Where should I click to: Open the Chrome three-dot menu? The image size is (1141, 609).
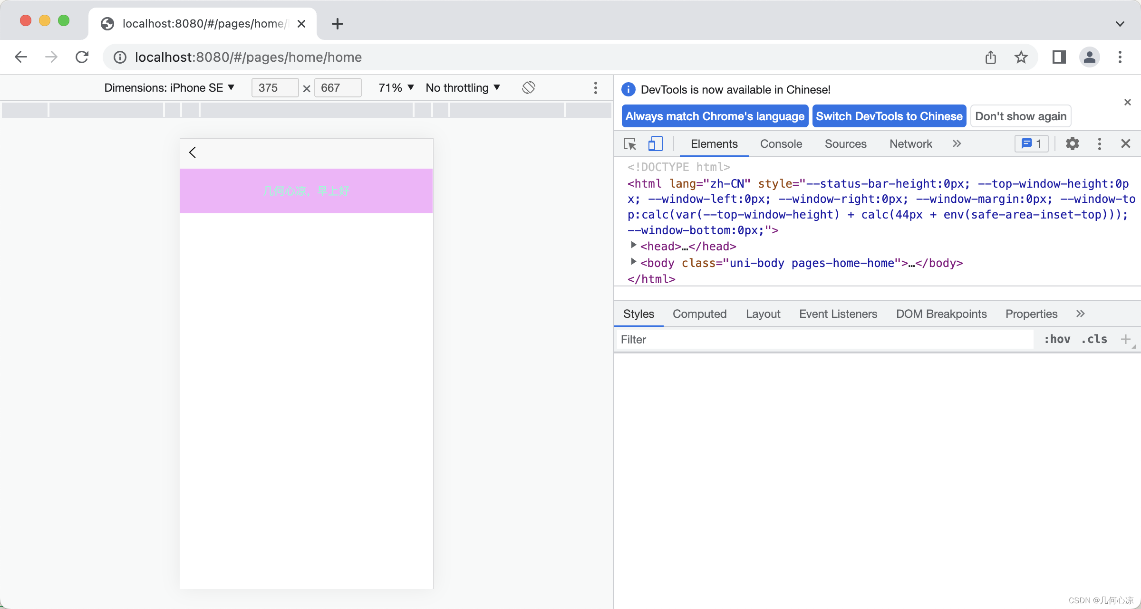click(1120, 57)
